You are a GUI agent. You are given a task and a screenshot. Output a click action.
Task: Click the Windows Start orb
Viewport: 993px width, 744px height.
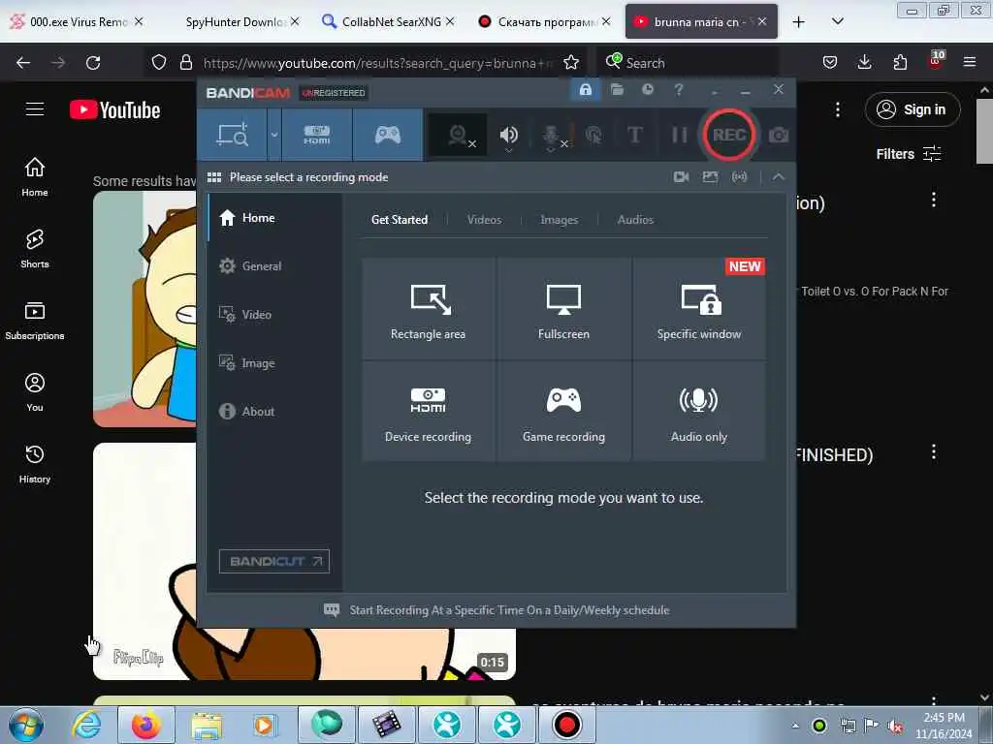coord(26,725)
